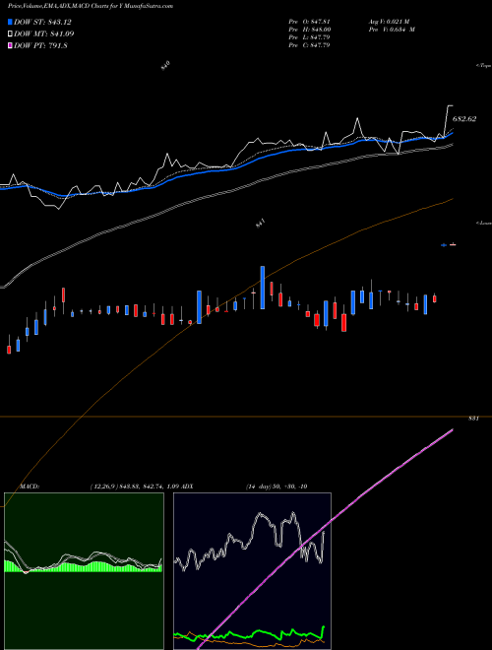Click the tallest blue candlestick in the chart
This screenshot has height=650, width=492.
tap(262, 288)
